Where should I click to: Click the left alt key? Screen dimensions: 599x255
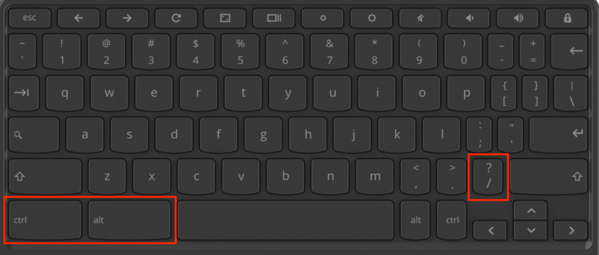point(129,219)
